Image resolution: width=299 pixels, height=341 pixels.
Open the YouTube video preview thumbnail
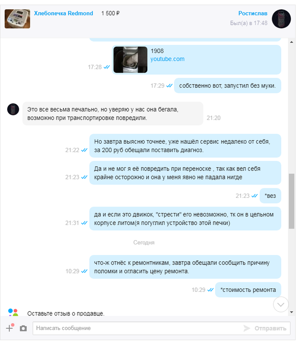coord(130,59)
